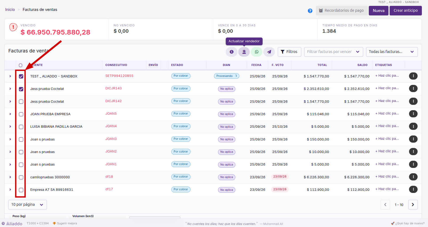Uncheck the TEST _ ALIADDO - SANDBOX row checkbox

click(21, 76)
